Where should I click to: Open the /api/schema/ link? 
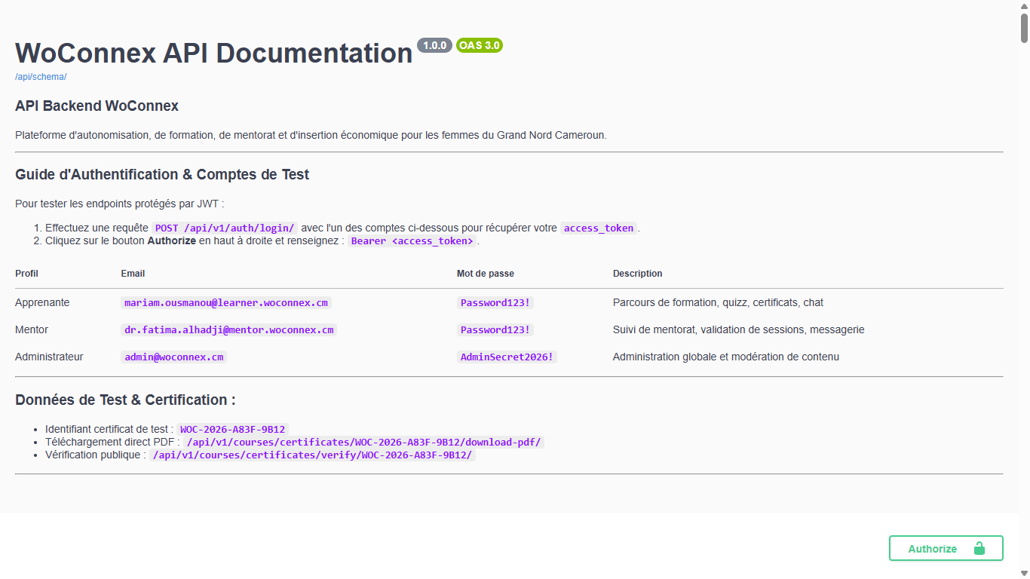click(x=41, y=77)
